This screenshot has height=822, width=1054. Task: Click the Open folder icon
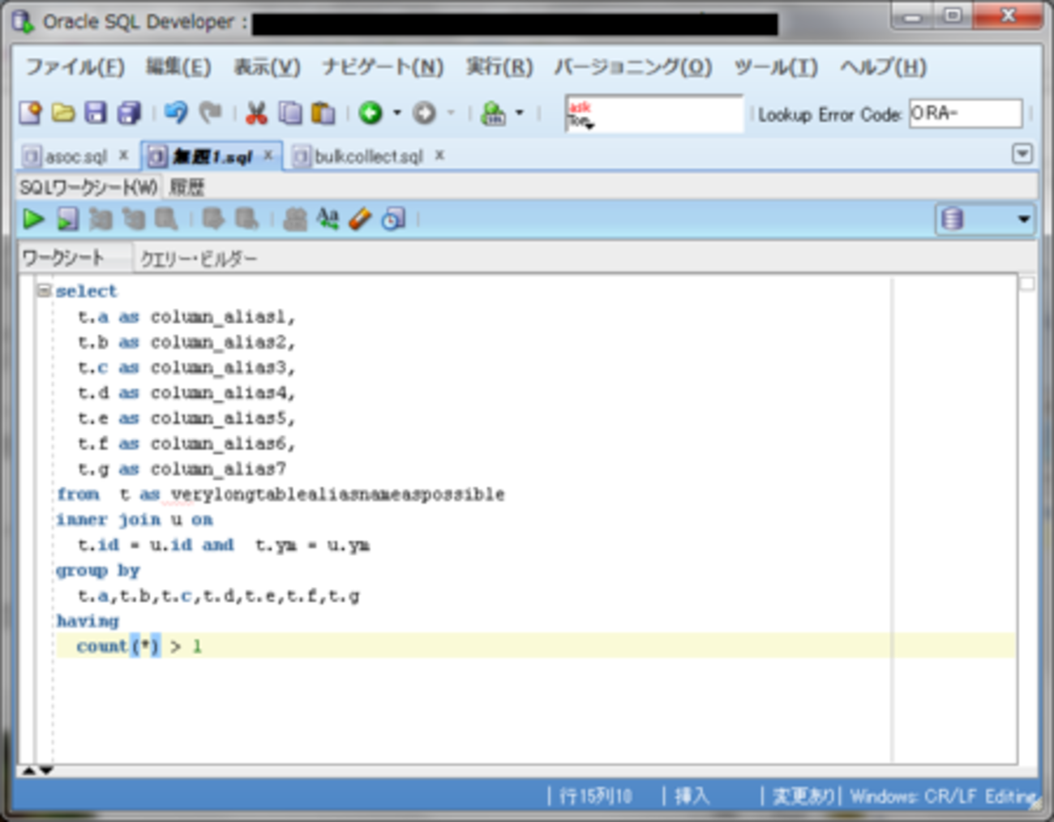point(62,113)
